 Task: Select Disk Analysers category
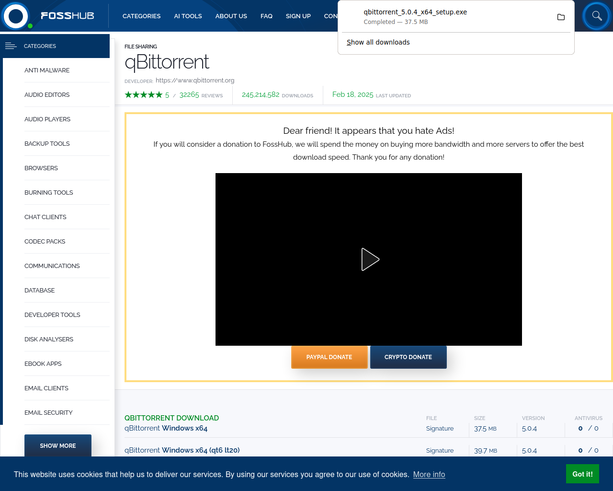[x=49, y=339]
